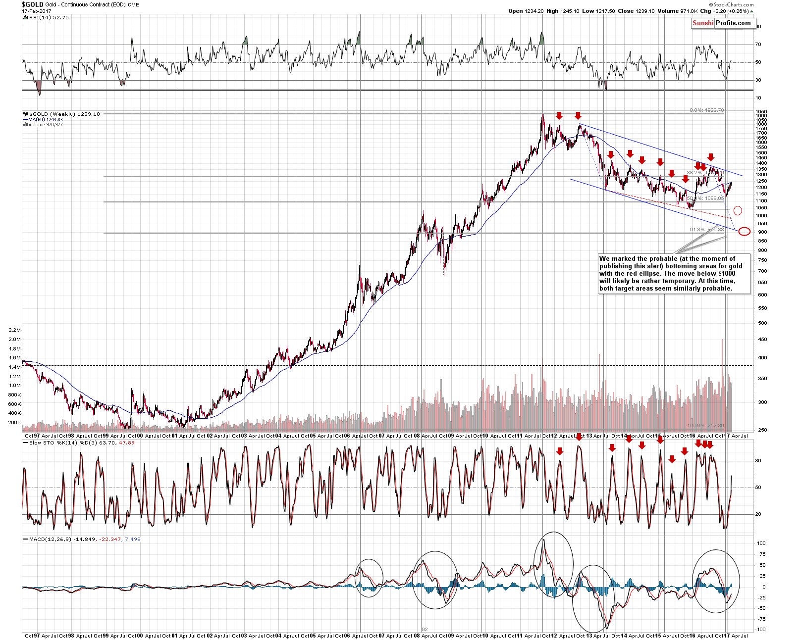The height and width of the screenshot is (640, 800).
Task: Click the 1950 label on the price axis
Action: (x=761, y=112)
